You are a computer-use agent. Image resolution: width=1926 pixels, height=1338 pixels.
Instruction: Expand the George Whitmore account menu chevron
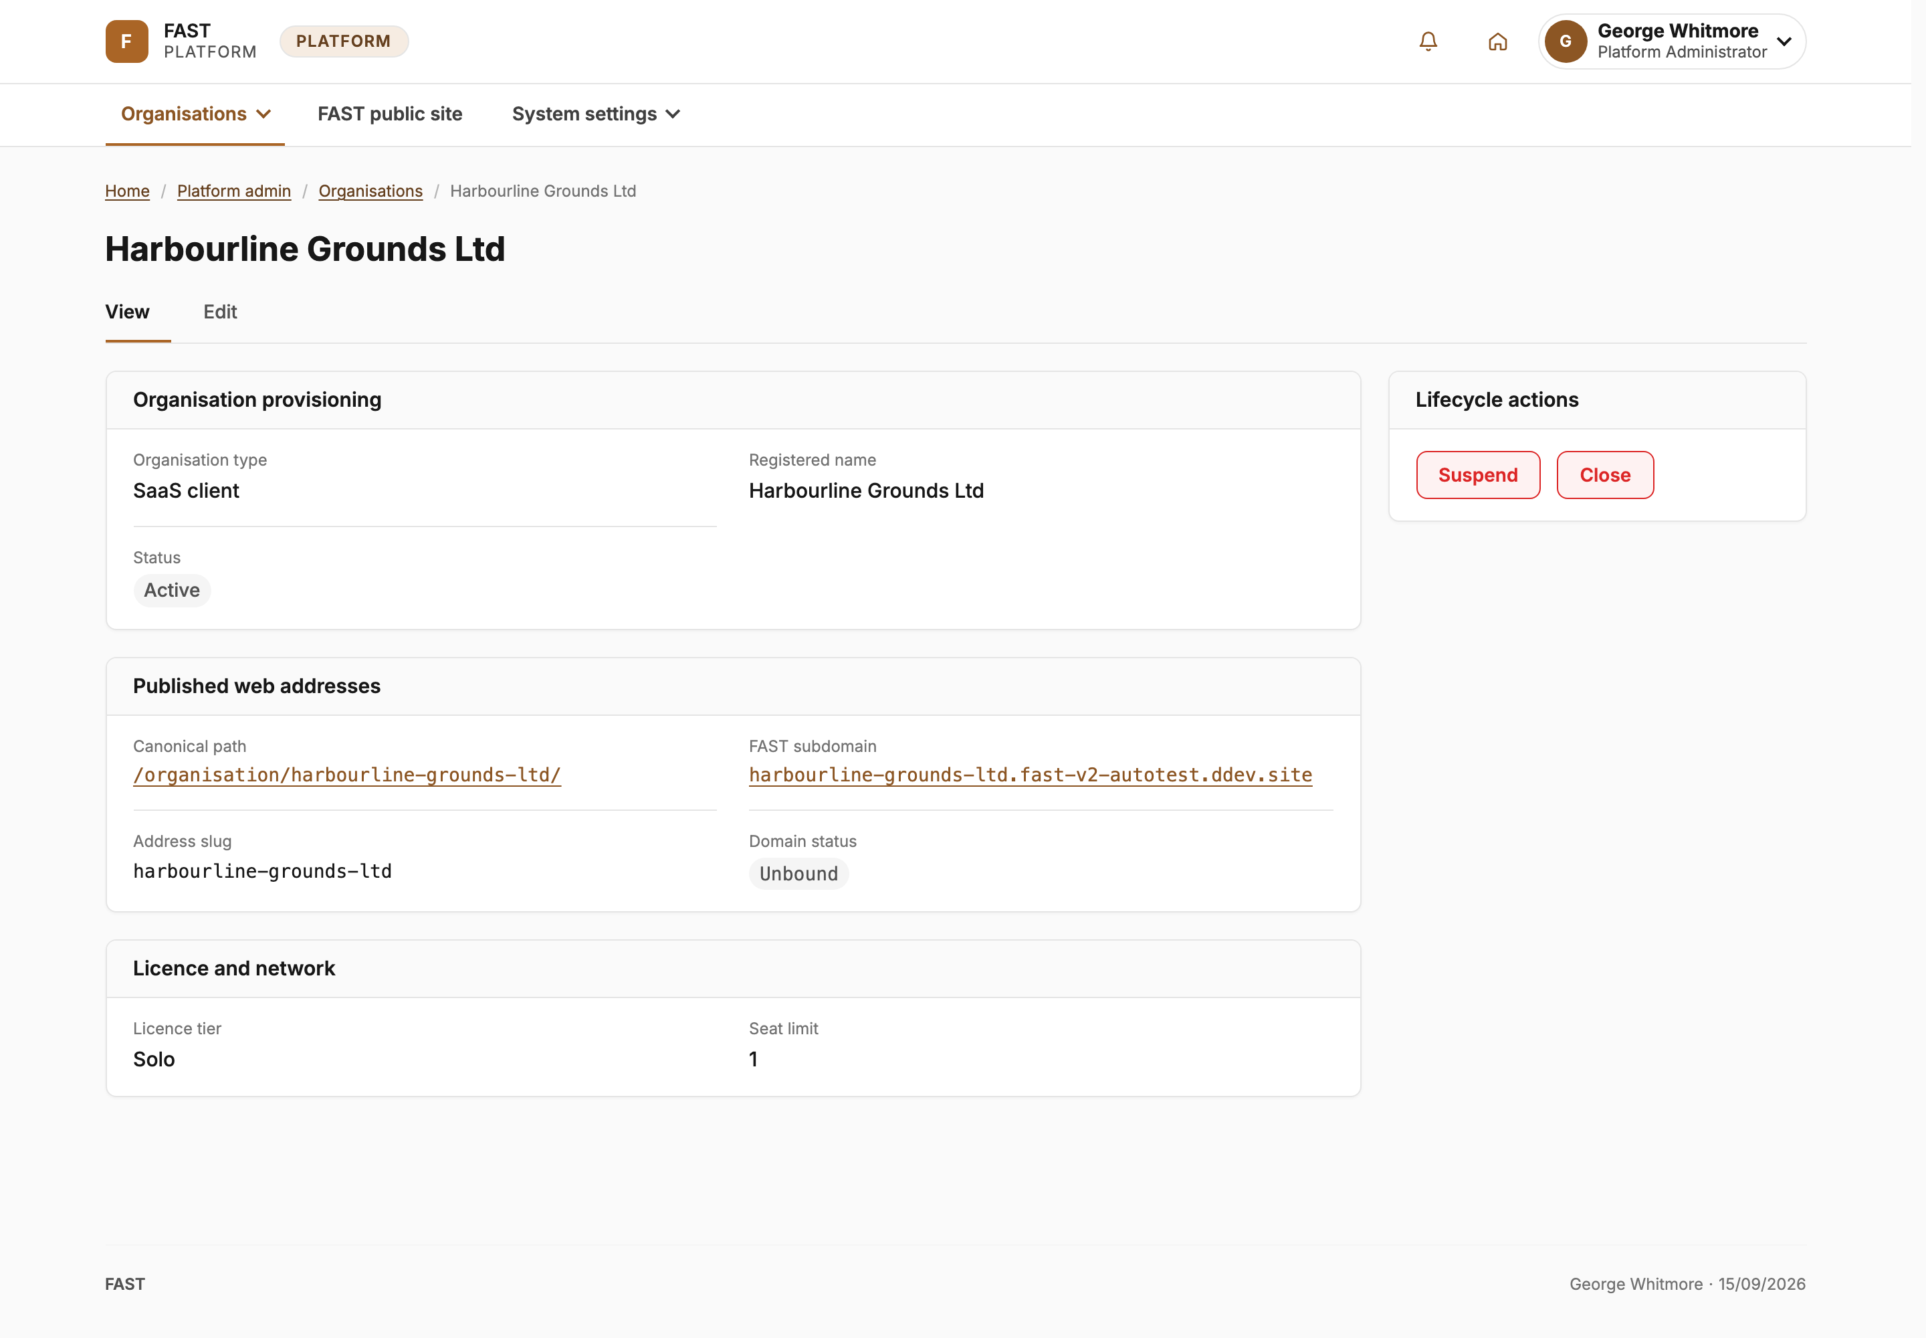tap(1784, 41)
